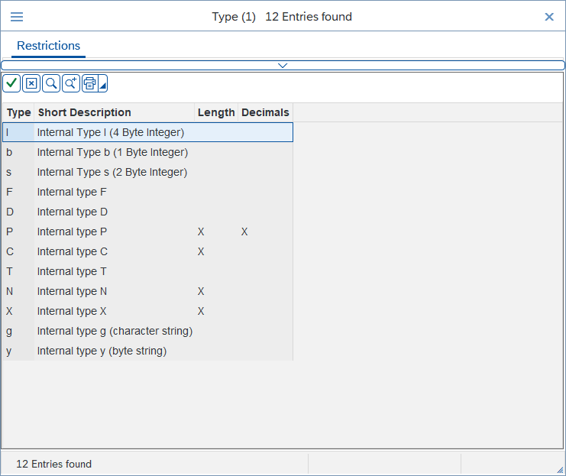Select row Internal type C

coord(148,251)
